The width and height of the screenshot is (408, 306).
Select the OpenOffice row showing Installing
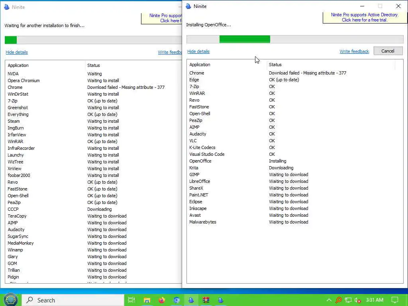click(x=295, y=161)
